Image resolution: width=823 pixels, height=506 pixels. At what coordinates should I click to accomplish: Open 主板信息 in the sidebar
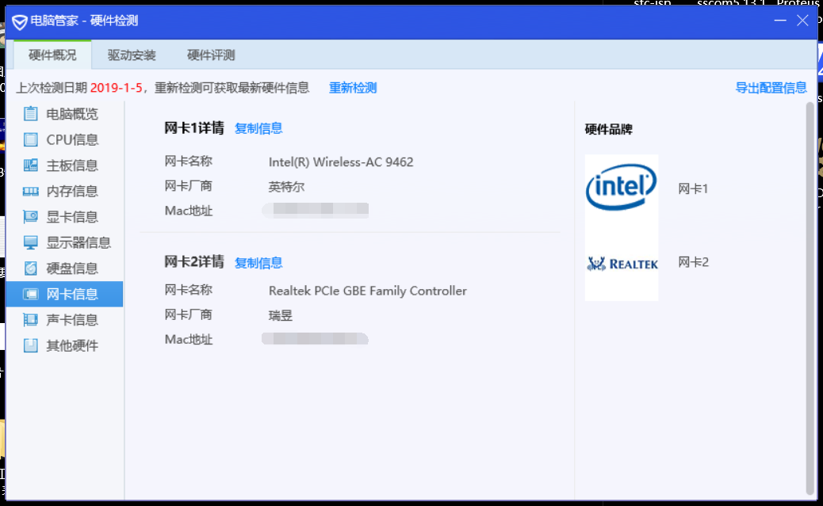click(64, 165)
